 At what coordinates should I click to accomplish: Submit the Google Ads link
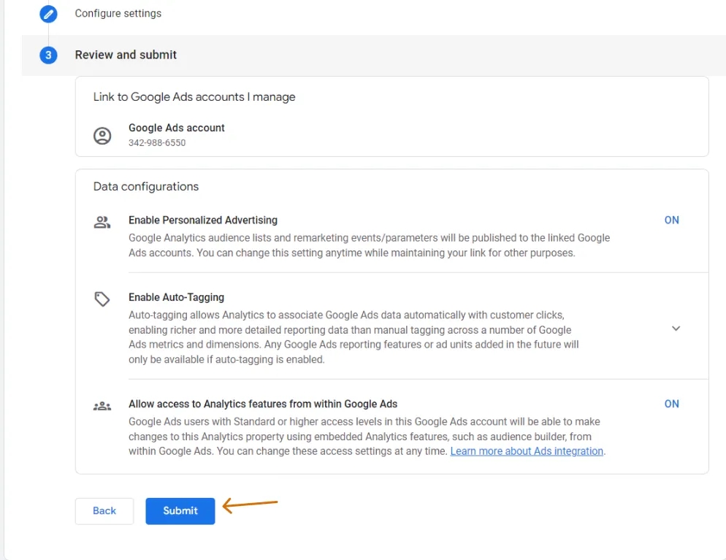(180, 511)
